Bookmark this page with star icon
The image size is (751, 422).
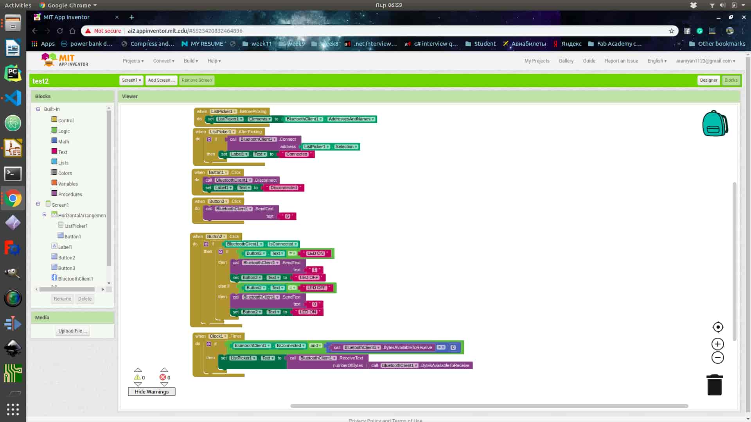pyautogui.click(x=671, y=31)
